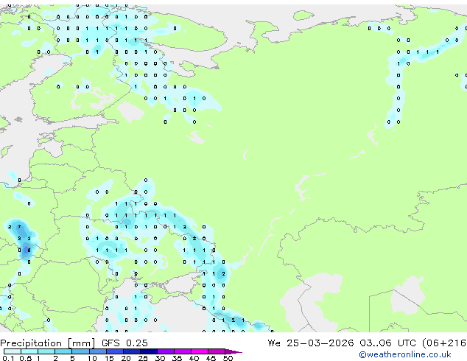The height and width of the screenshot is (361, 467).
Task: Pick the legend swatch between 1 and 2
Action: [x=46, y=351]
